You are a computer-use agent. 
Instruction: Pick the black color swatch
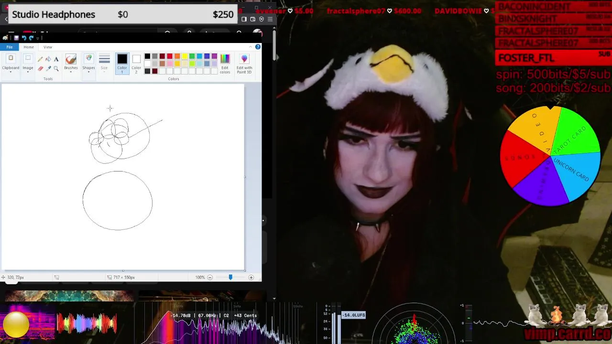coord(147,56)
